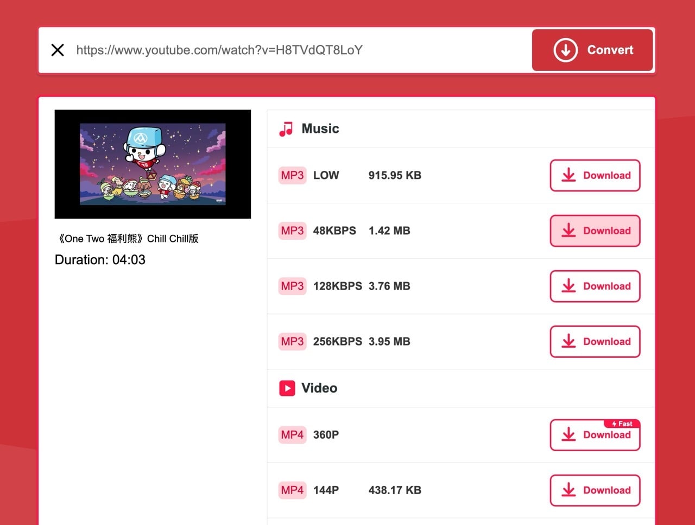Open the video thumbnail preview
The width and height of the screenshot is (695, 525).
click(153, 164)
